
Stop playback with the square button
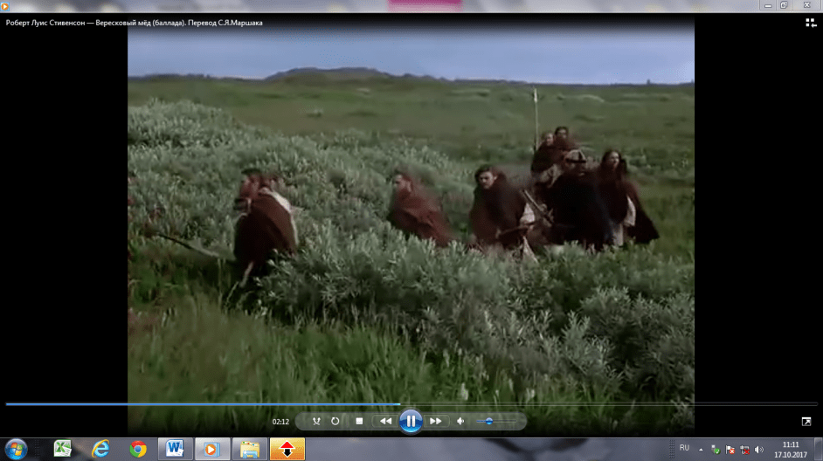pyautogui.click(x=359, y=421)
